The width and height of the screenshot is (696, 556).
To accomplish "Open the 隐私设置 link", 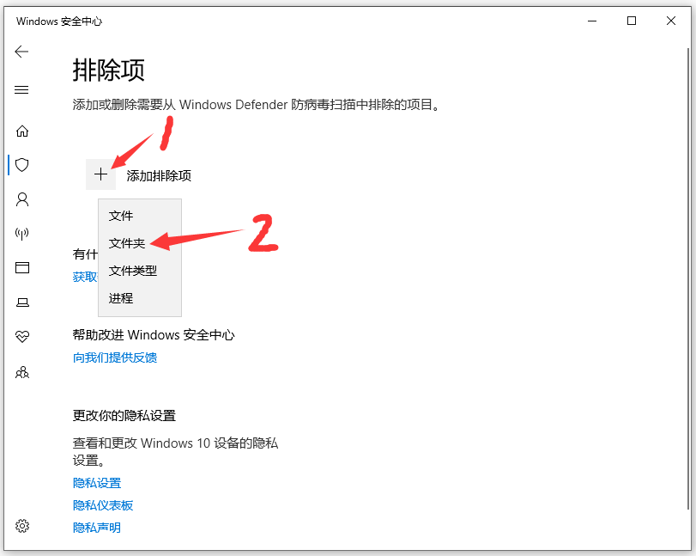I will [x=97, y=483].
